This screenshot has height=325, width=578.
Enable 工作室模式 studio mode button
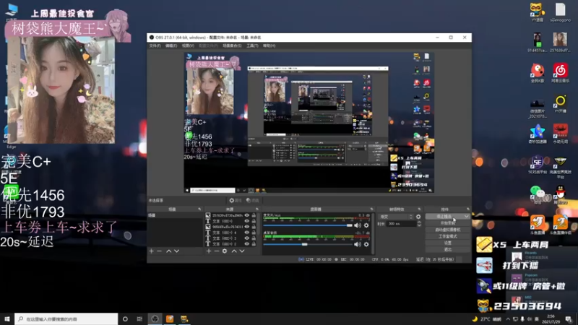[447, 236]
